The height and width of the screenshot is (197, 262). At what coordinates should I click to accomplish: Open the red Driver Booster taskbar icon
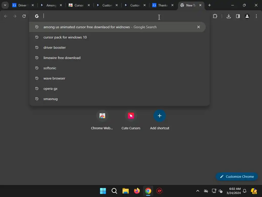pyautogui.click(x=159, y=191)
